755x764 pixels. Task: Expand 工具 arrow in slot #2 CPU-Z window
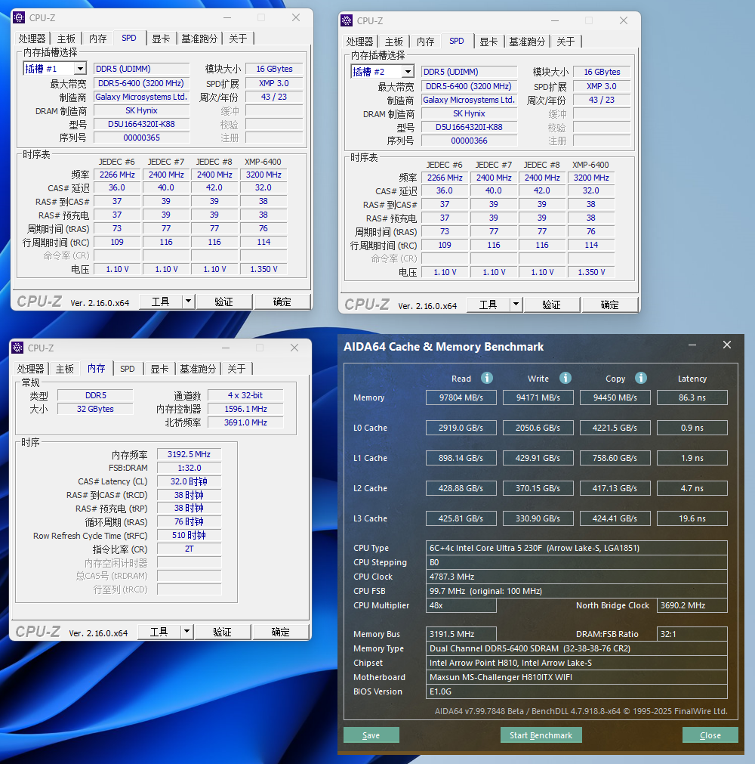tap(516, 305)
